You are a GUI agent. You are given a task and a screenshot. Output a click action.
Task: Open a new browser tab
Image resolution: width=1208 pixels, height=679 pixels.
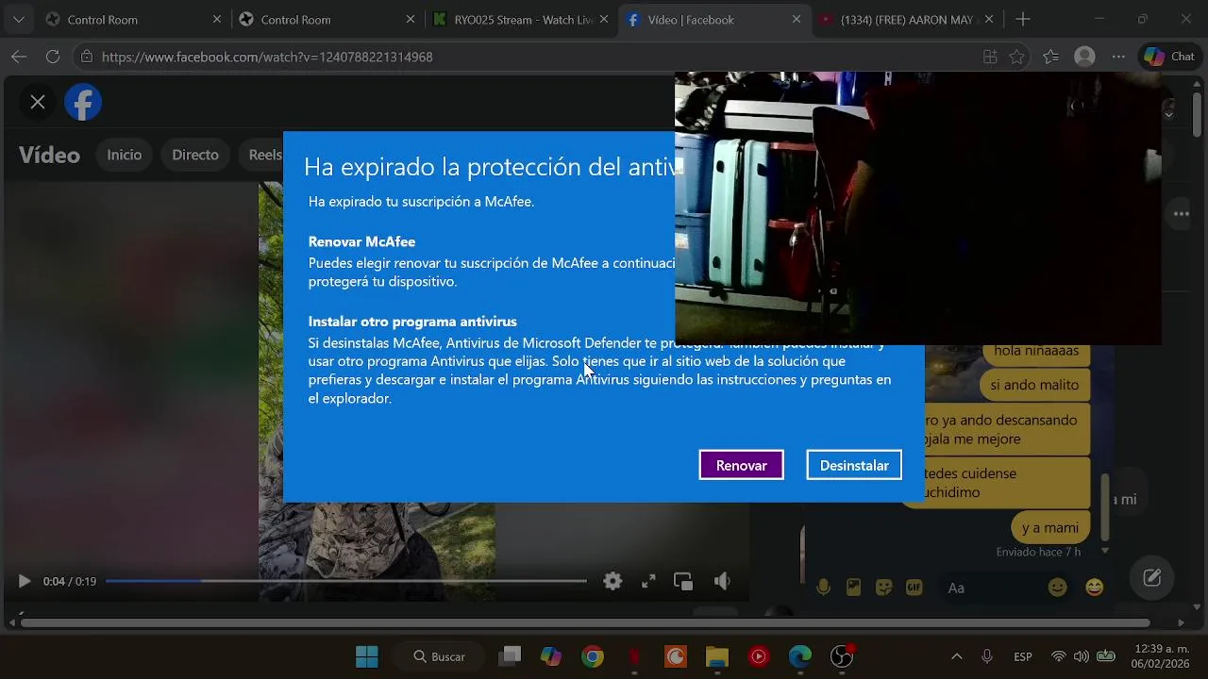[x=1023, y=19]
